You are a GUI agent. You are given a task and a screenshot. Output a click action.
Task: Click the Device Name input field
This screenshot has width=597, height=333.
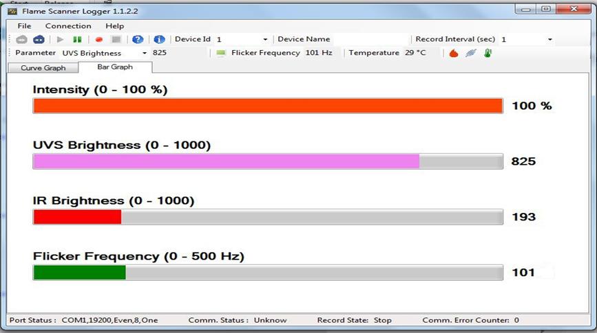[370, 40]
